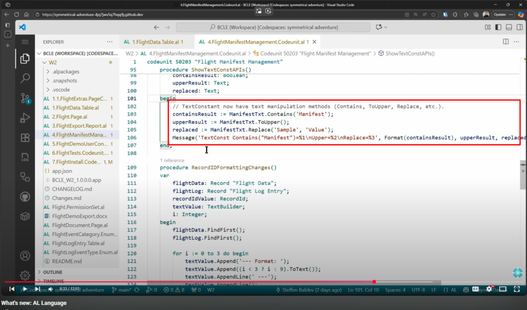Viewport: 527px width, 310px height.
Task: Open the Search view in activity bar
Action: (x=25, y=78)
